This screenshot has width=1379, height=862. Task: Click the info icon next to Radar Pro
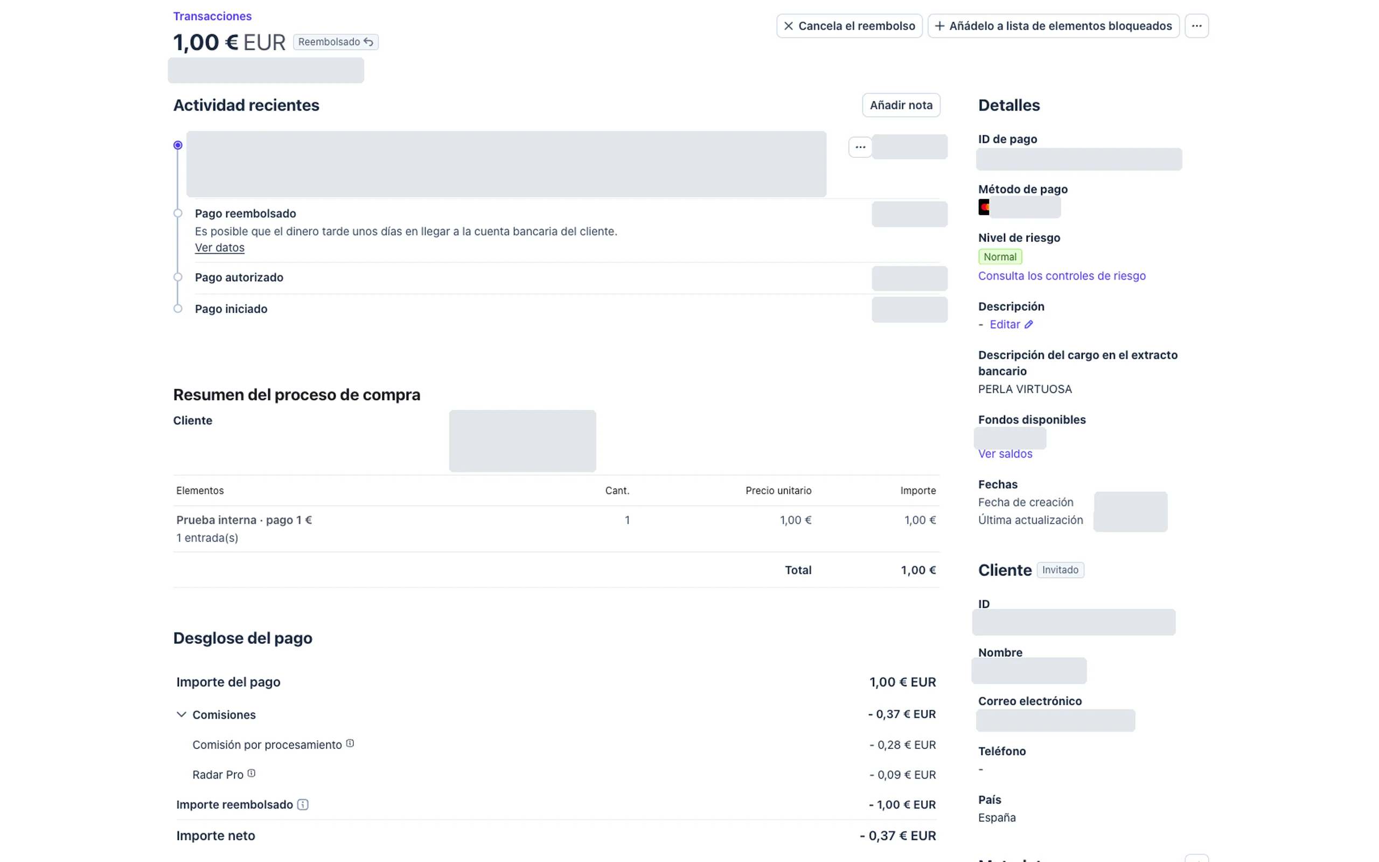(x=252, y=774)
